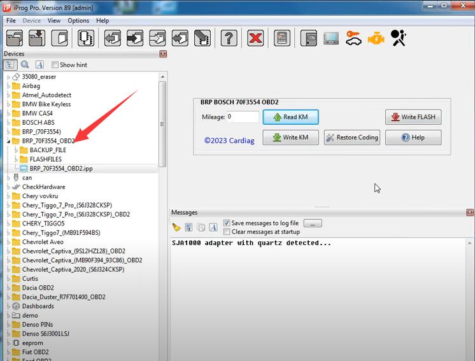Select the Fiat OBD2 folder
Image resolution: width=475 pixels, height=361 pixels.
tap(35, 352)
